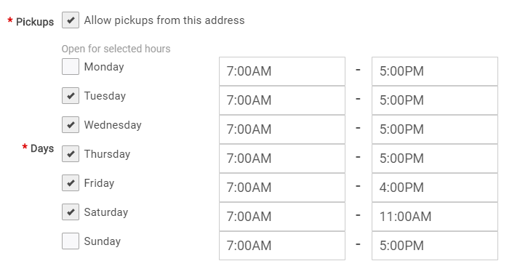The height and width of the screenshot is (269, 512).
Task: Click Saturday's 11:00AM closing time field
Action: click(x=435, y=217)
